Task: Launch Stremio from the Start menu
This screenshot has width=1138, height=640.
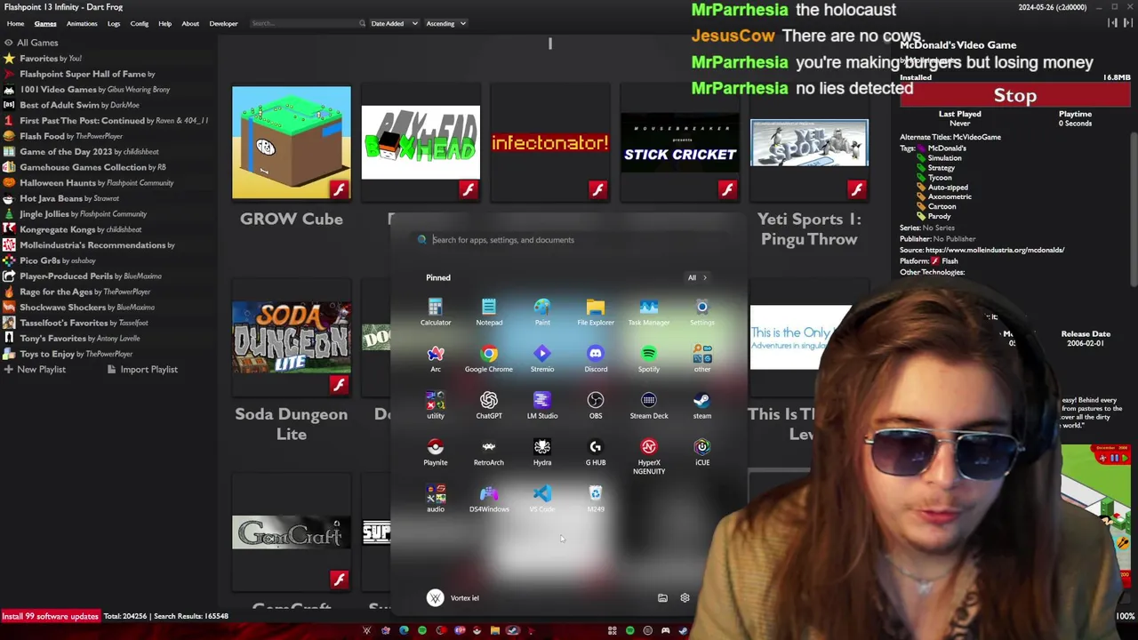Action: pos(542,359)
